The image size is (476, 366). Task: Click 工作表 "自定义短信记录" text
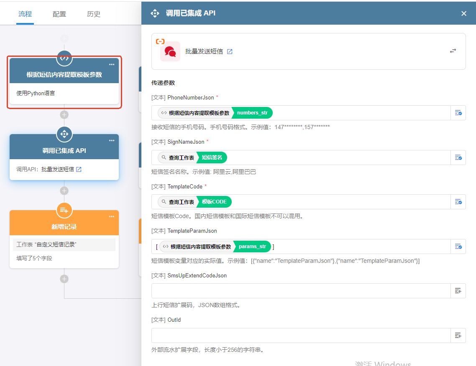point(46,244)
